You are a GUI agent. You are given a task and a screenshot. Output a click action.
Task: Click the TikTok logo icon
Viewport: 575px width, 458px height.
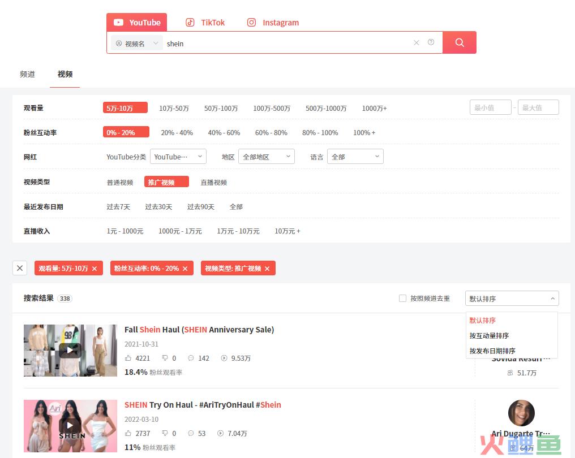[x=190, y=23]
